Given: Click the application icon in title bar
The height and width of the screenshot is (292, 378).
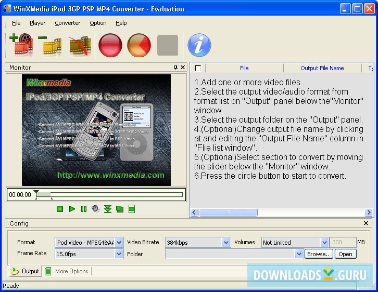Looking at the screenshot, I should 7,8.
